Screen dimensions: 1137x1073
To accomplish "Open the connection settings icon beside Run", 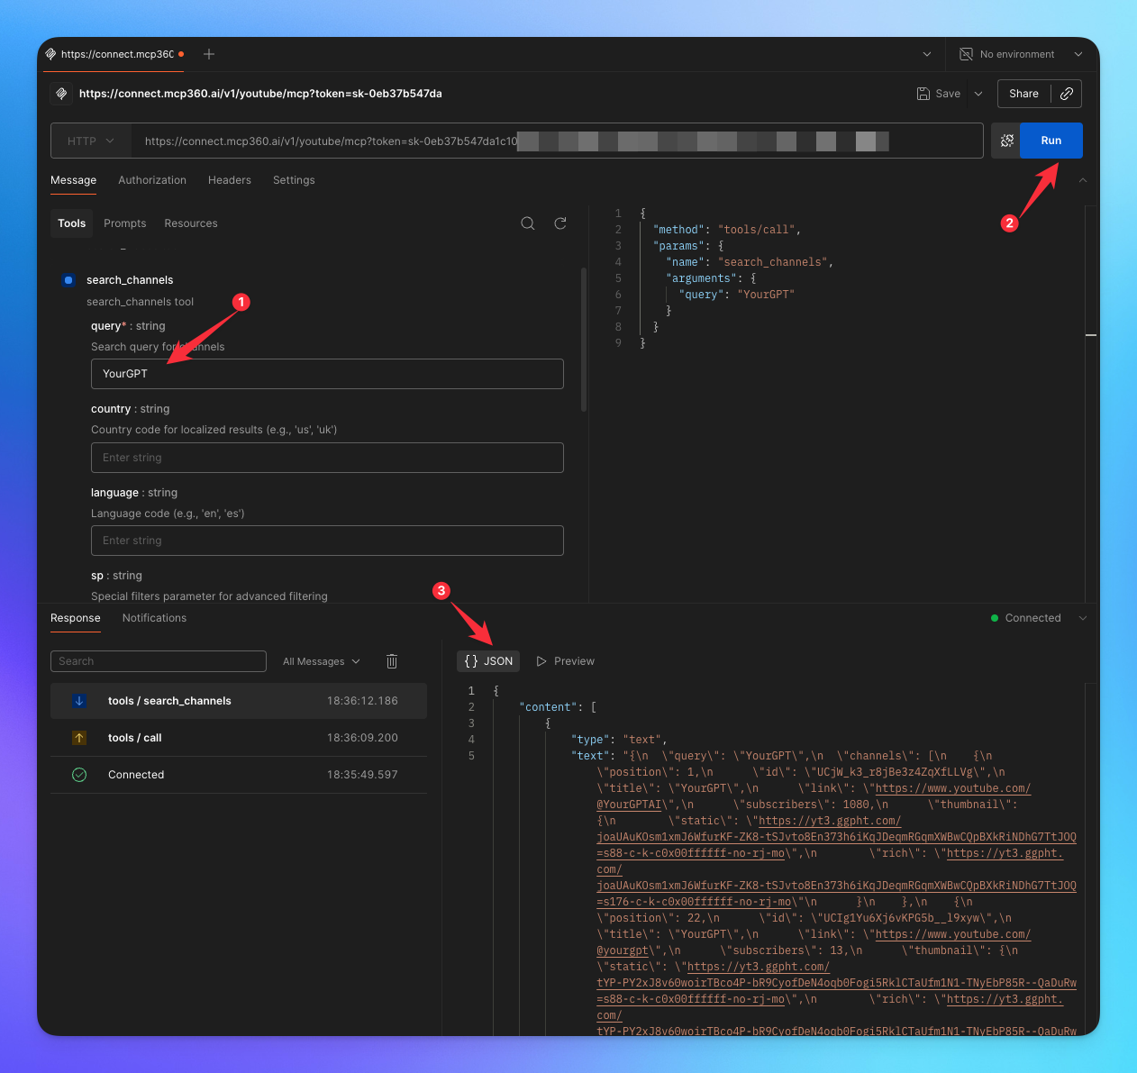I will pyautogui.click(x=1006, y=141).
